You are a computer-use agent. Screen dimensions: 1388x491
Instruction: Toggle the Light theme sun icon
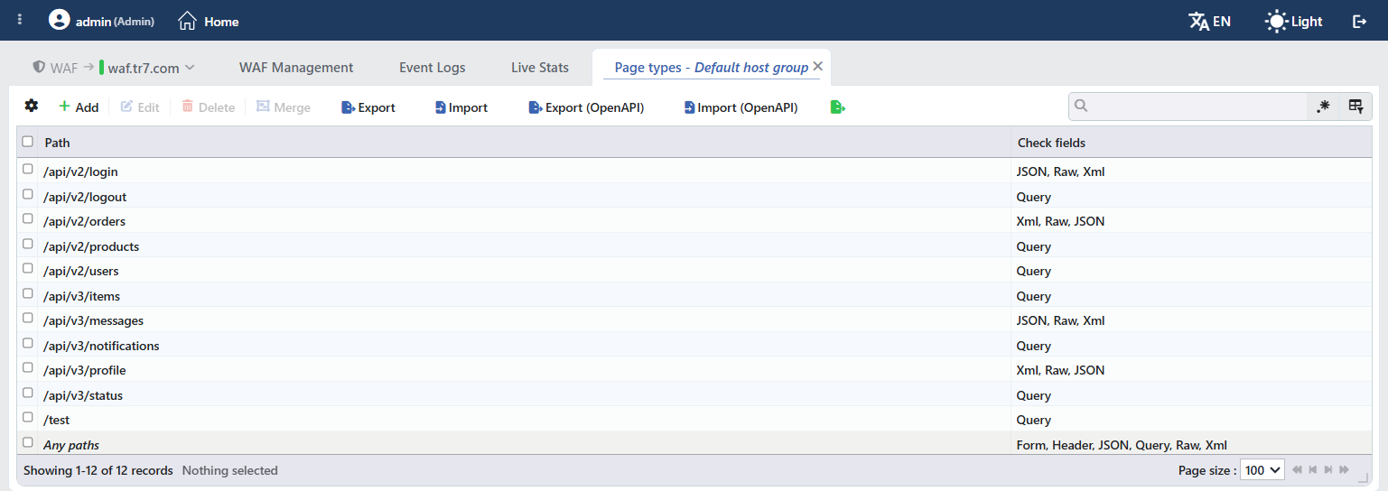1276,21
